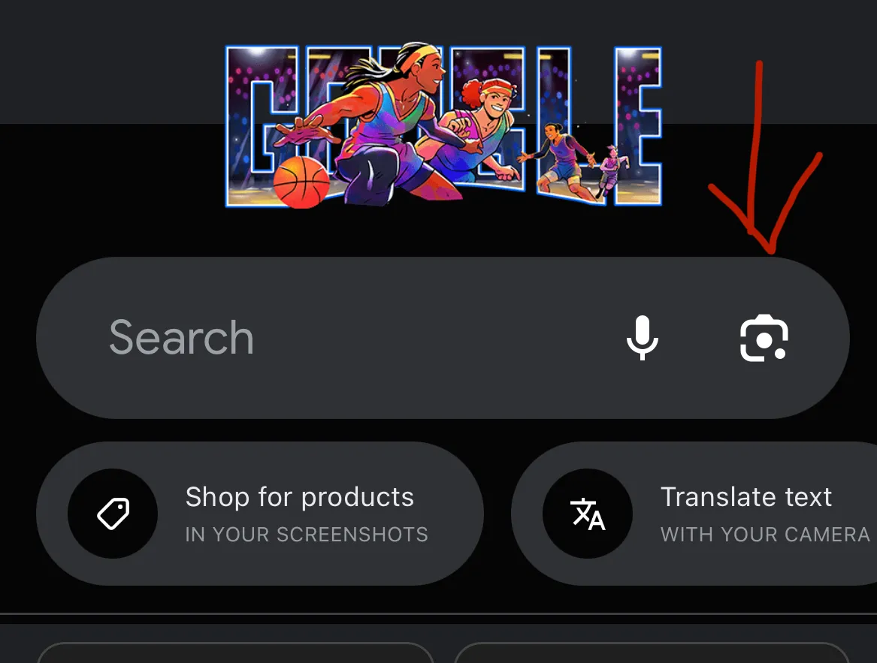The height and width of the screenshot is (663, 877).
Task: Click the "Shop for products" title text
Action: click(300, 497)
